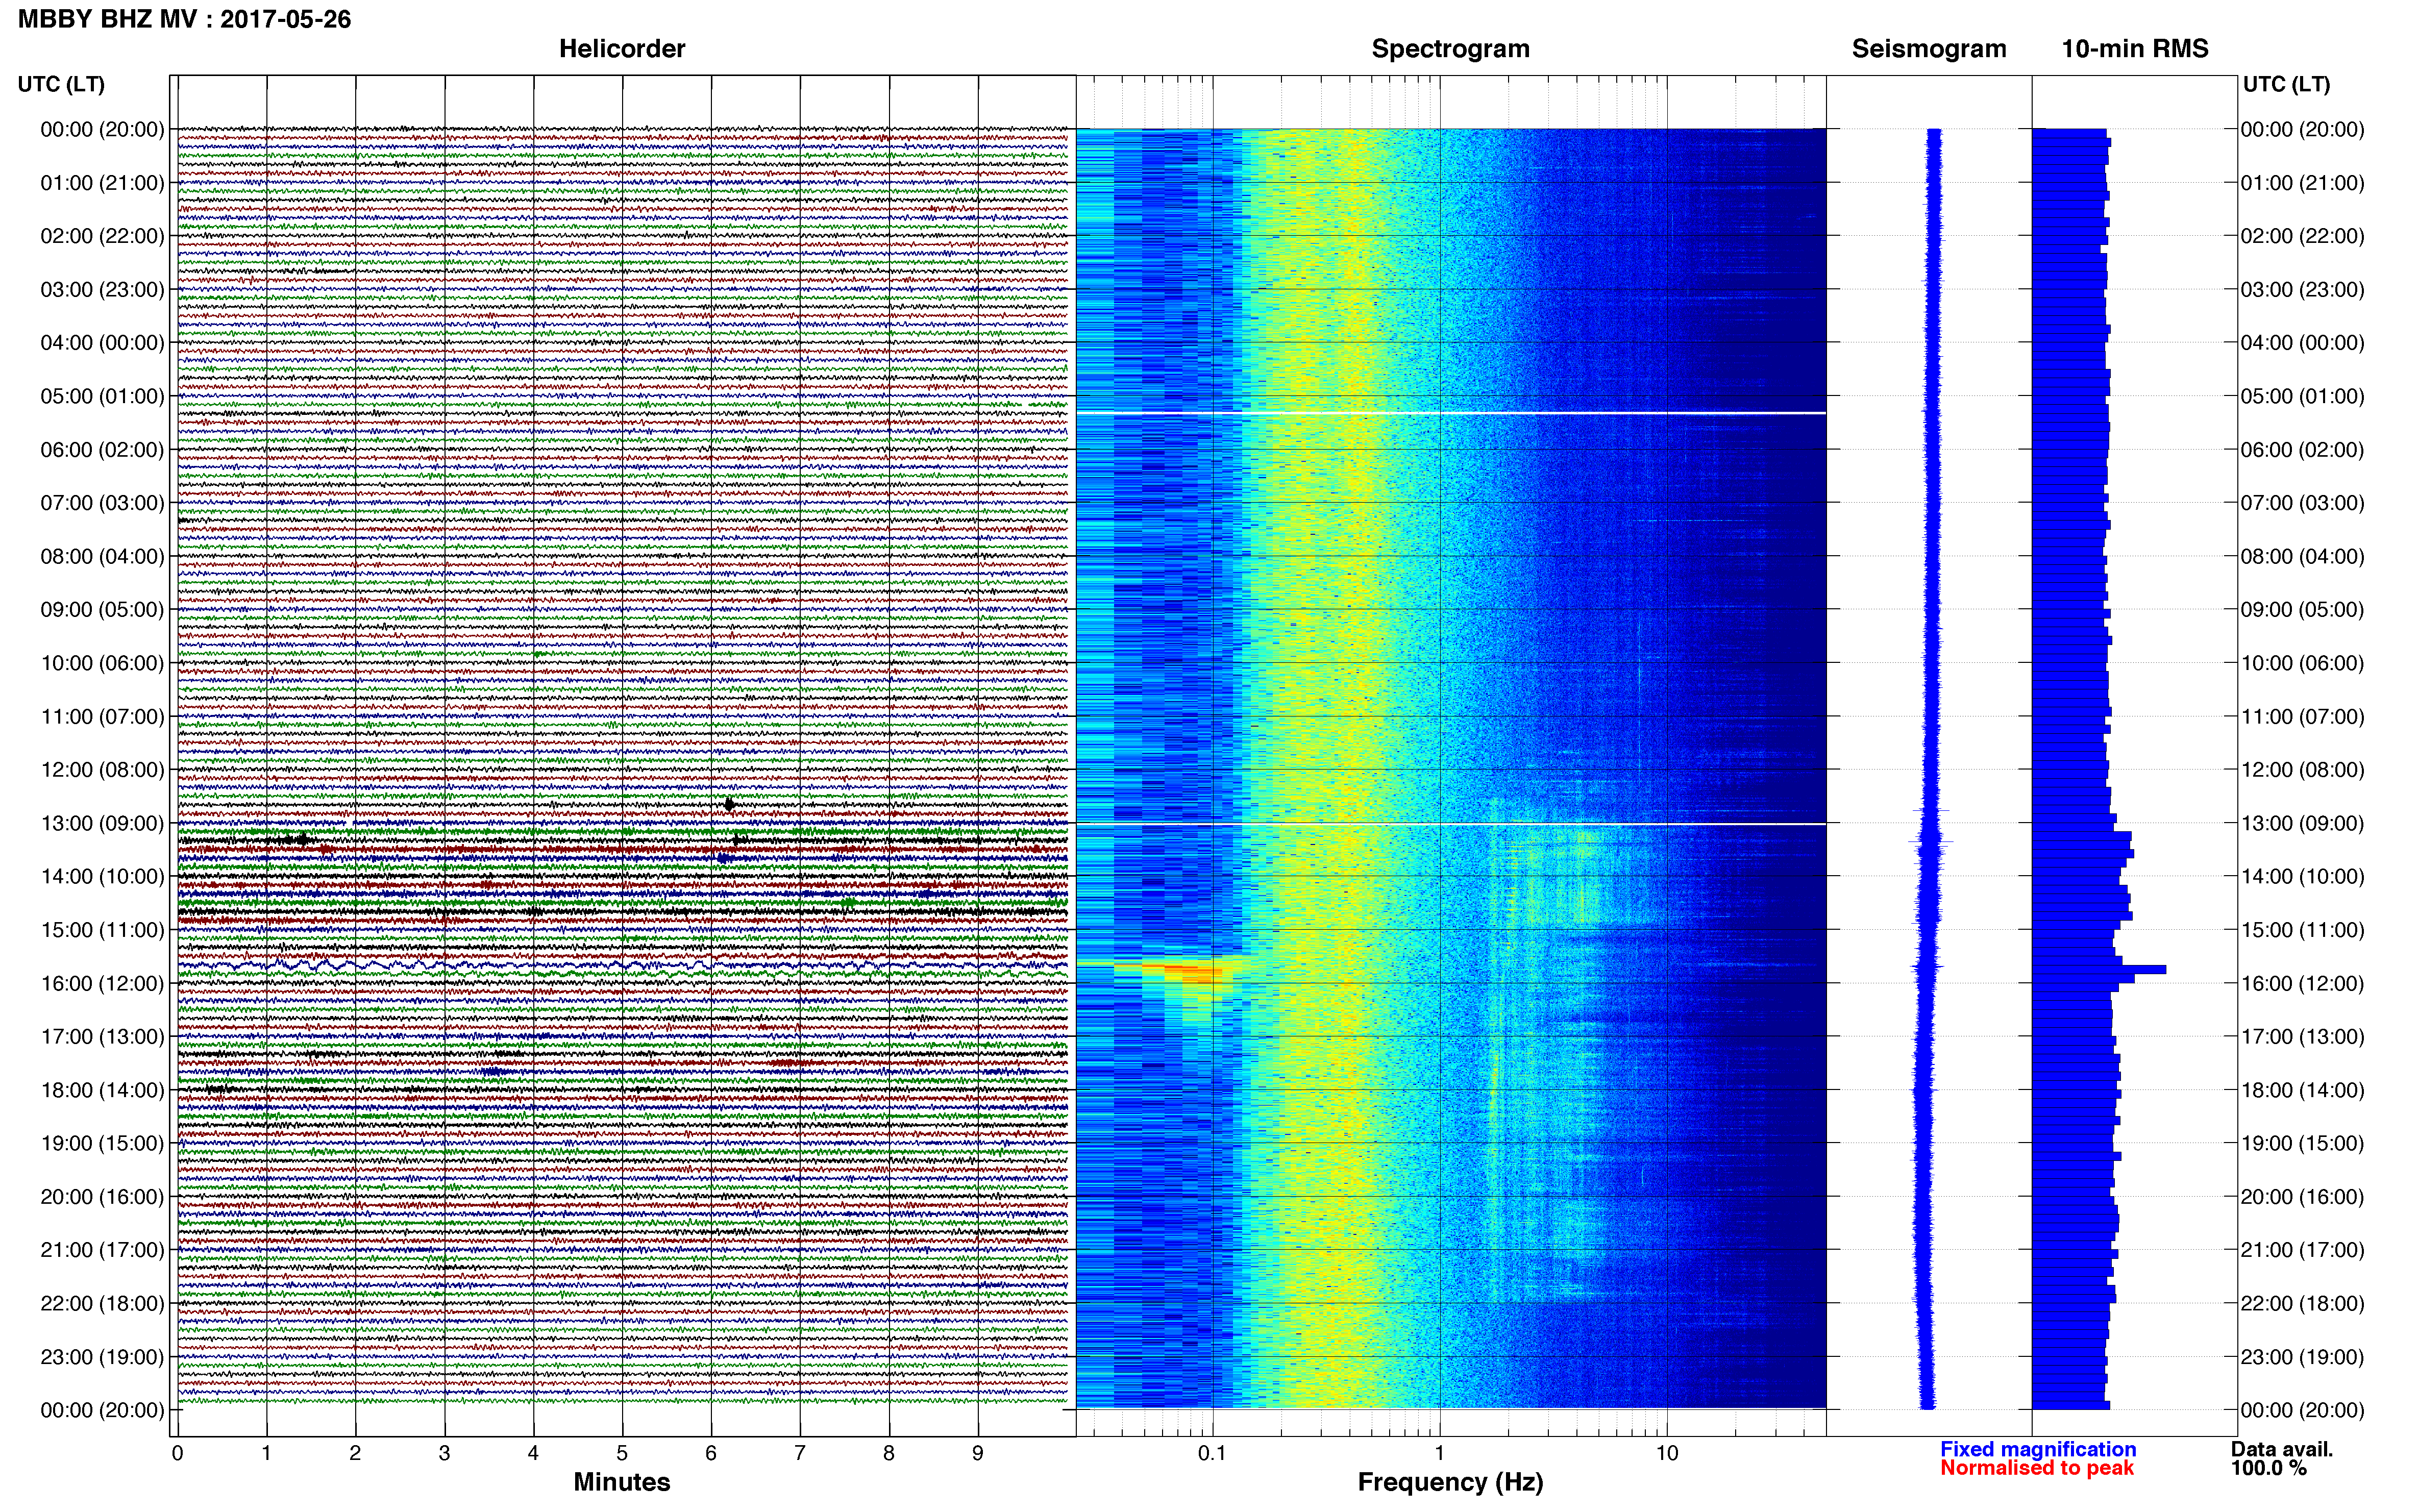2419x1512 pixels.
Task: Click the "1" tick label on the frequency axis
Action: [1440, 1453]
